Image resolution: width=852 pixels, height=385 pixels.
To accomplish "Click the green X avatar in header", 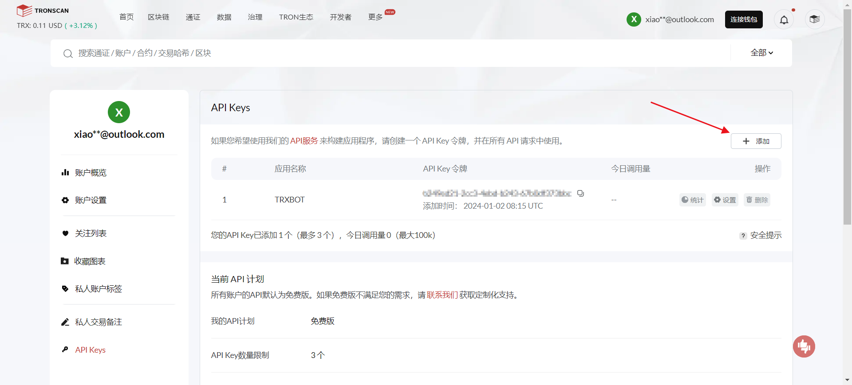I will point(634,19).
